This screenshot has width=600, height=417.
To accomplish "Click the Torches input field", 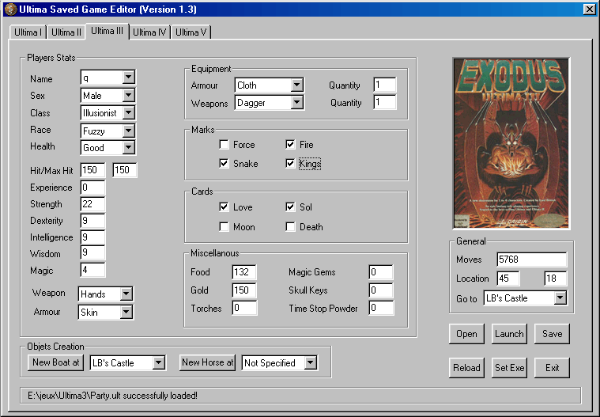I will click(244, 308).
